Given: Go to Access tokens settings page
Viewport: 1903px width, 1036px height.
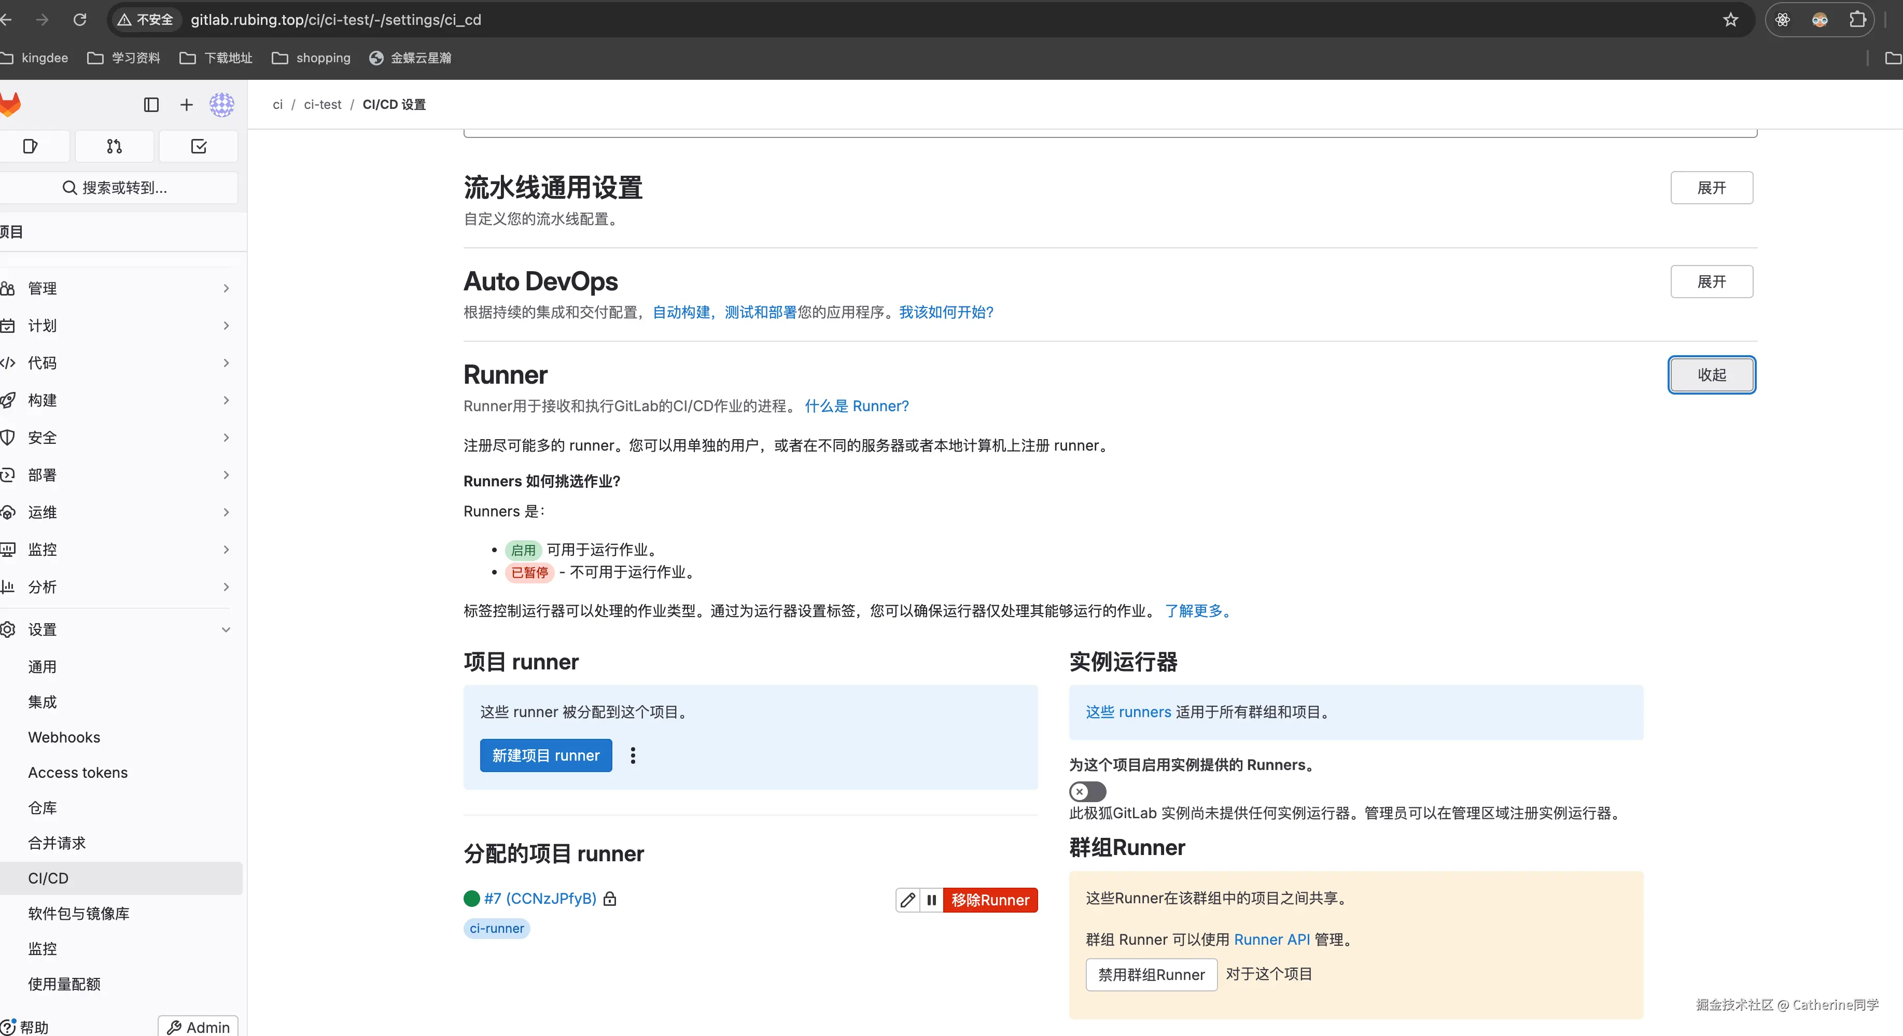Looking at the screenshot, I should point(78,772).
